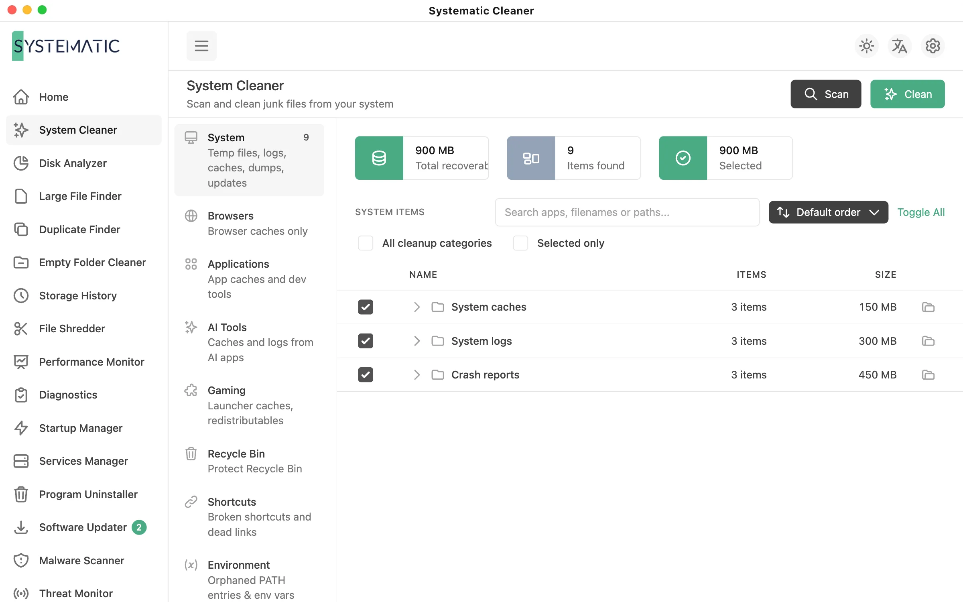Select the AI Tools cleanup category
The width and height of the screenshot is (963, 602).
point(249,342)
